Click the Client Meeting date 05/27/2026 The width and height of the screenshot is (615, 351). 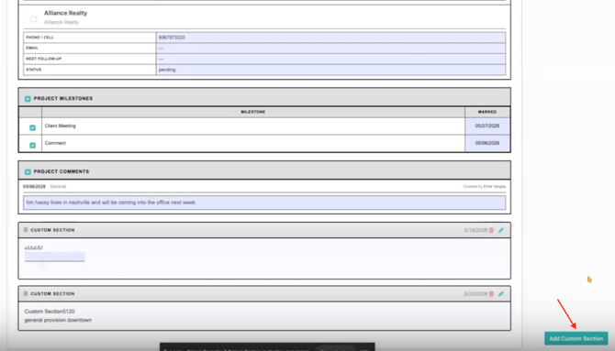coord(487,126)
